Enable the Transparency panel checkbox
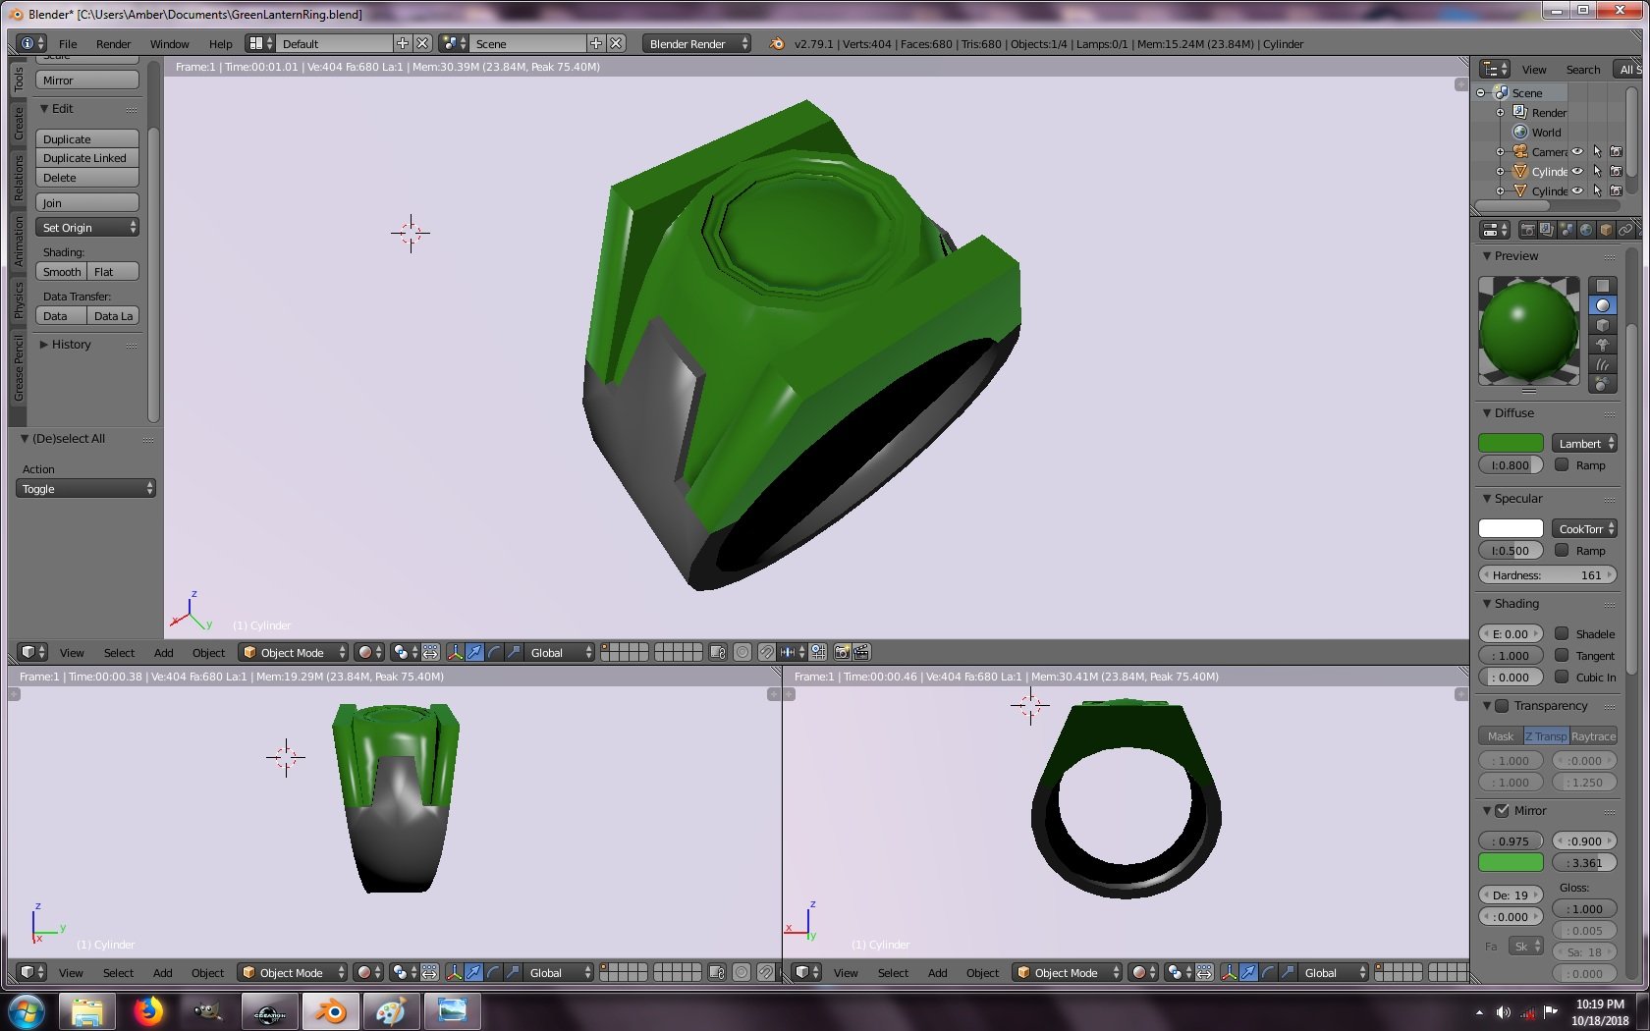1650x1031 pixels. pyautogui.click(x=1502, y=706)
